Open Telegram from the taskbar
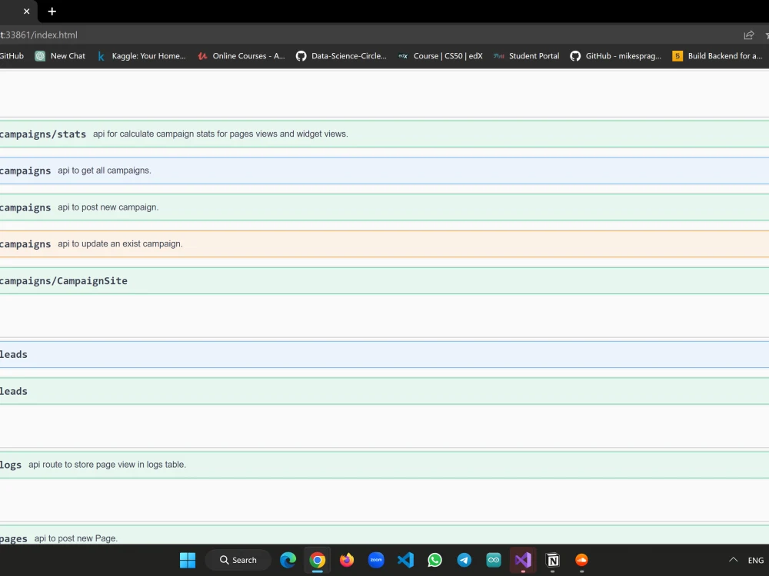The width and height of the screenshot is (769, 576). click(464, 560)
